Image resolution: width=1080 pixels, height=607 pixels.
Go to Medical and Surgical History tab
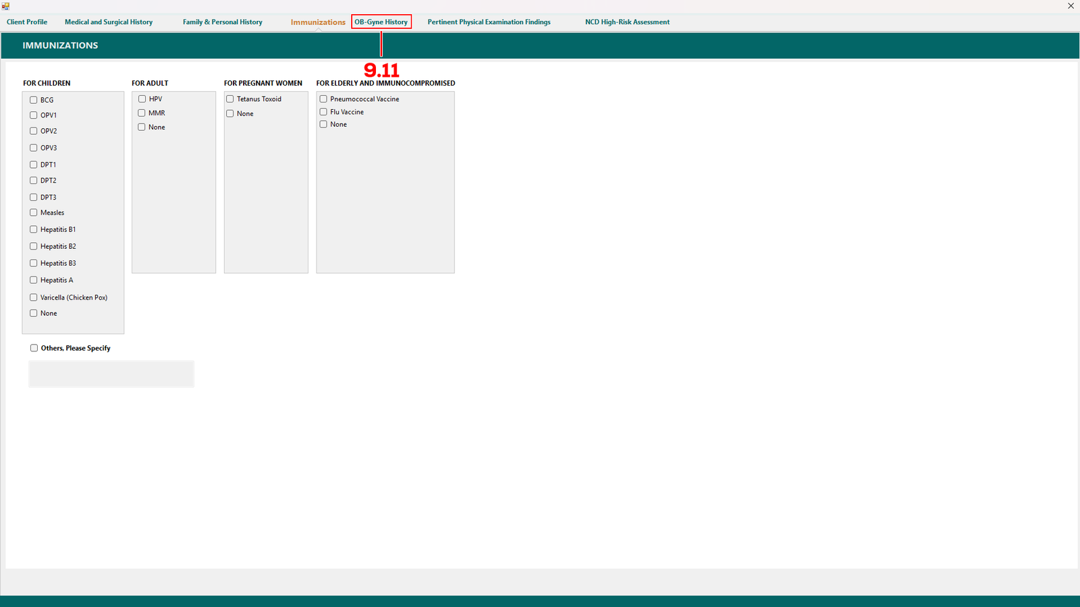pyautogui.click(x=109, y=22)
